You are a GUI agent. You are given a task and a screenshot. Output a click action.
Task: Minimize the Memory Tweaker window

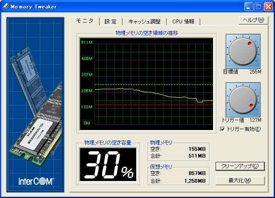coord(249,7)
